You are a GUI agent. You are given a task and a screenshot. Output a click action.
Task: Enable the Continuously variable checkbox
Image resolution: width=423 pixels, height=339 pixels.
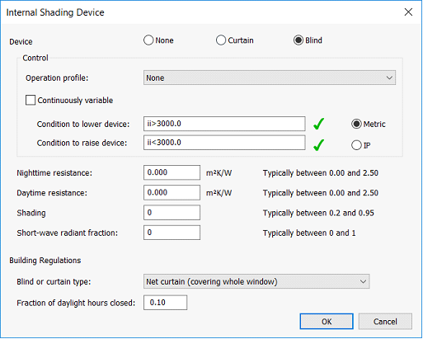[x=31, y=100]
